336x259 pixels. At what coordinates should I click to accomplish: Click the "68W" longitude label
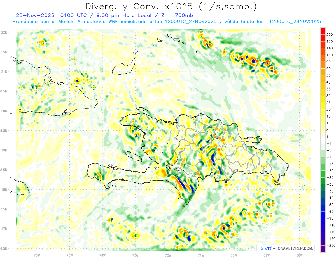[299, 255]
